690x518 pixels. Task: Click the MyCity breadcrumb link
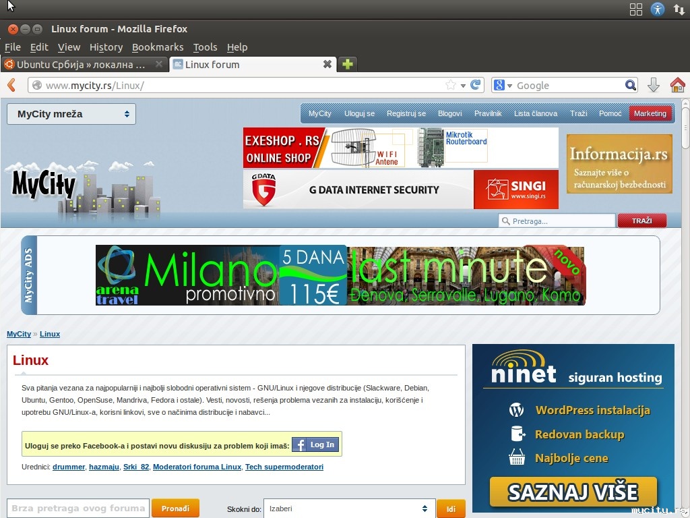point(19,334)
